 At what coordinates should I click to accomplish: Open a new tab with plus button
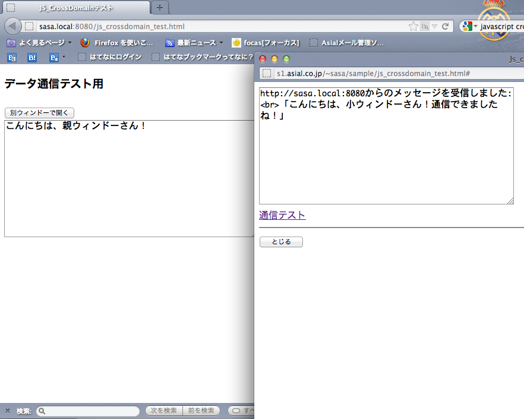coord(159,8)
